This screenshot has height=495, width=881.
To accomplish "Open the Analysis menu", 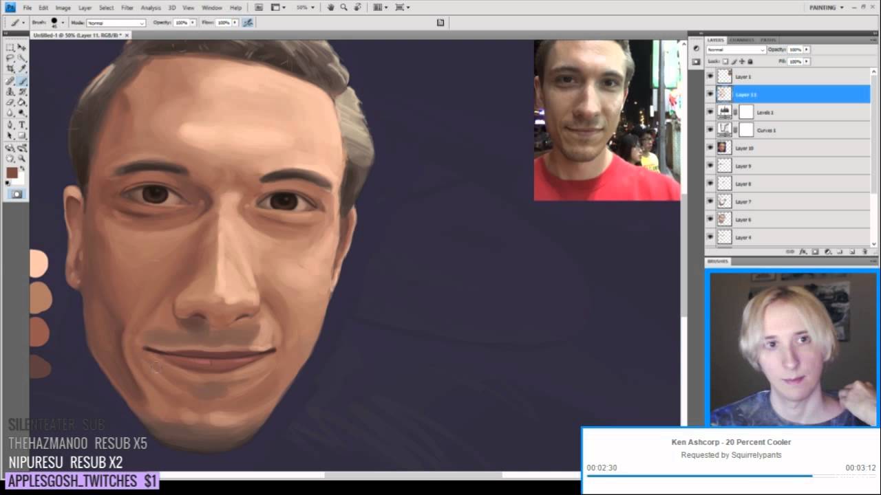I will tap(151, 8).
